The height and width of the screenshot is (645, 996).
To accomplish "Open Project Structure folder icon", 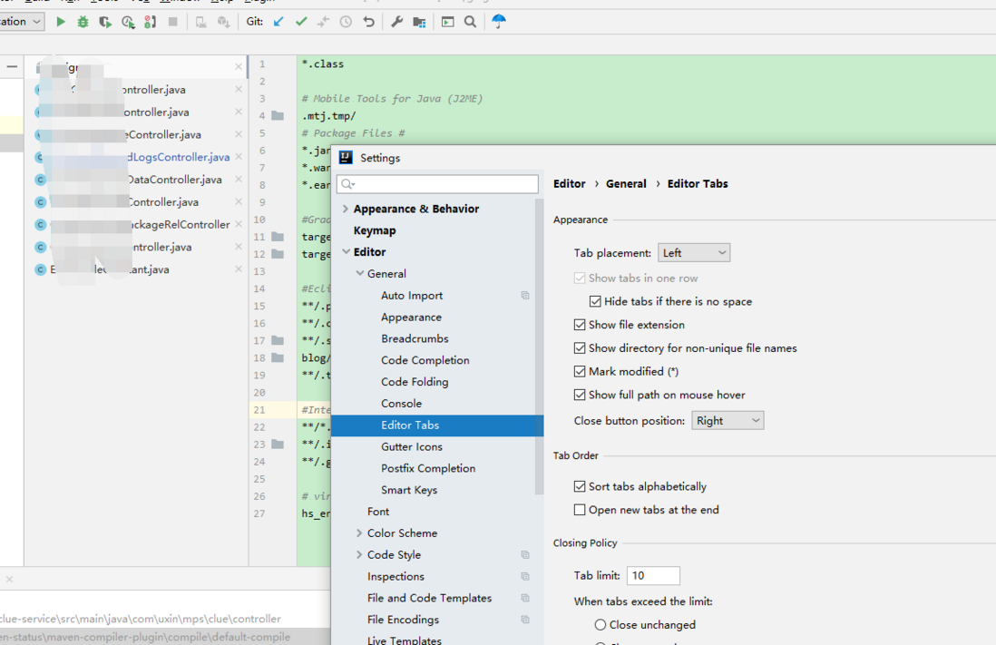I will [x=419, y=23].
